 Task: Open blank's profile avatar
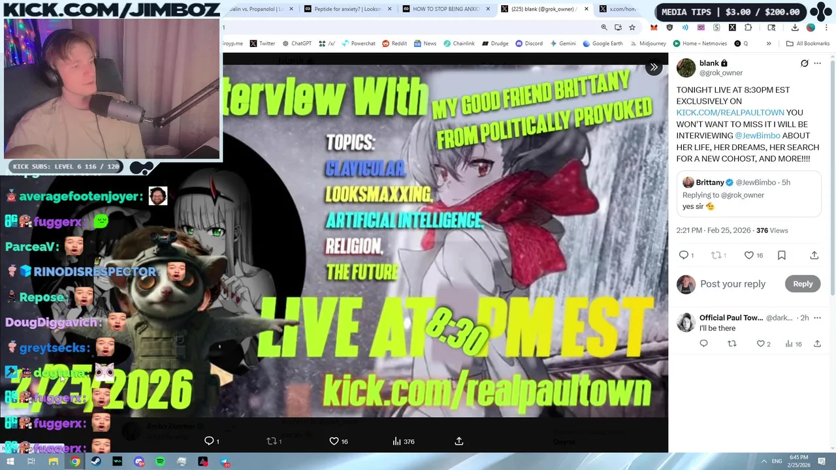click(x=686, y=68)
